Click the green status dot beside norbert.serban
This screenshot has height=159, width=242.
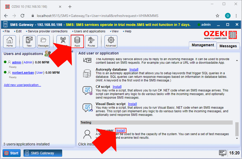click(x=5, y=72)
